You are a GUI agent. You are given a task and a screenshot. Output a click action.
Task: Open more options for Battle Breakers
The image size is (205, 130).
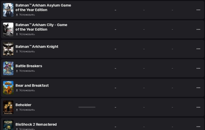[198, 68]
